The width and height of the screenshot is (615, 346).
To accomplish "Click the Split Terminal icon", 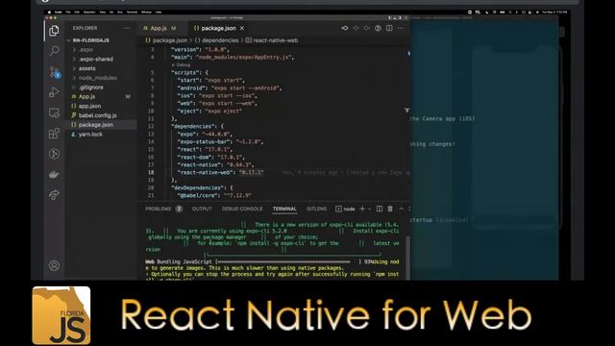I will click(379, 210).
